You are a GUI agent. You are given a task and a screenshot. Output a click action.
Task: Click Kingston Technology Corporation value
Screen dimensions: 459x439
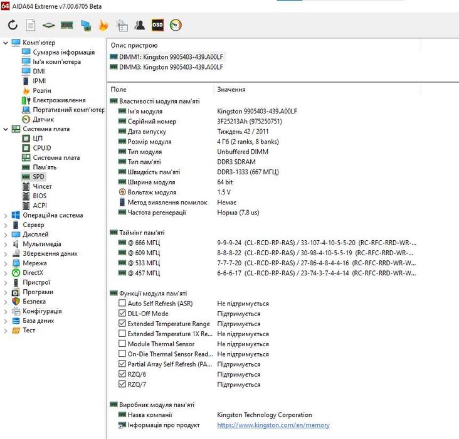pyautogui.click(x=265, y=415)
